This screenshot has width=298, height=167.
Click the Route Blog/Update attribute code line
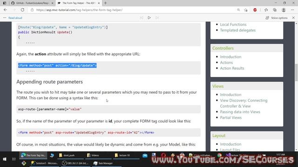[63, 27]
